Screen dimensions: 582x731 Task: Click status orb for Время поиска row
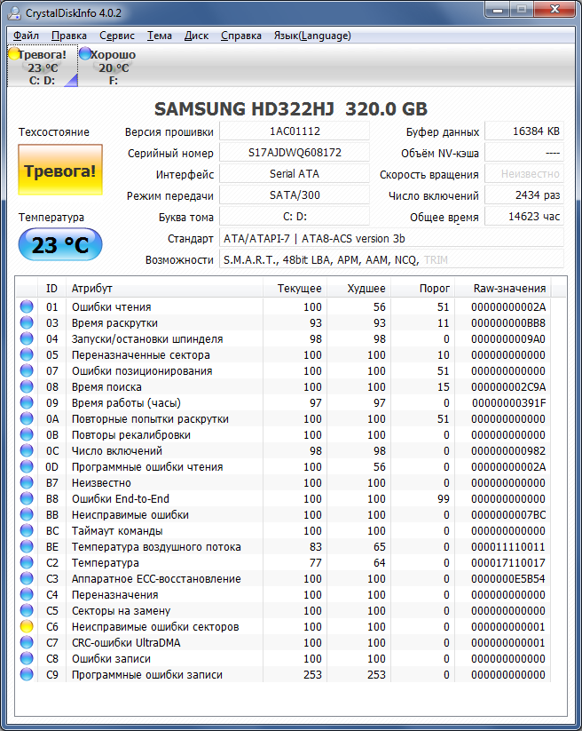(x=27, y=386)
